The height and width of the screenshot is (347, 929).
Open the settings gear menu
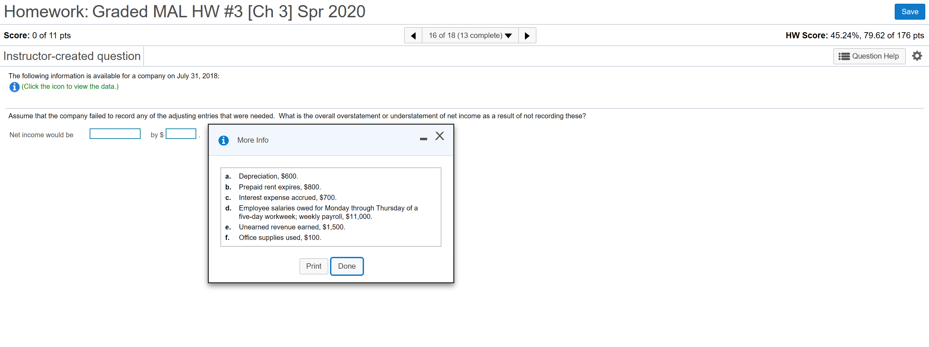(917, 56)
